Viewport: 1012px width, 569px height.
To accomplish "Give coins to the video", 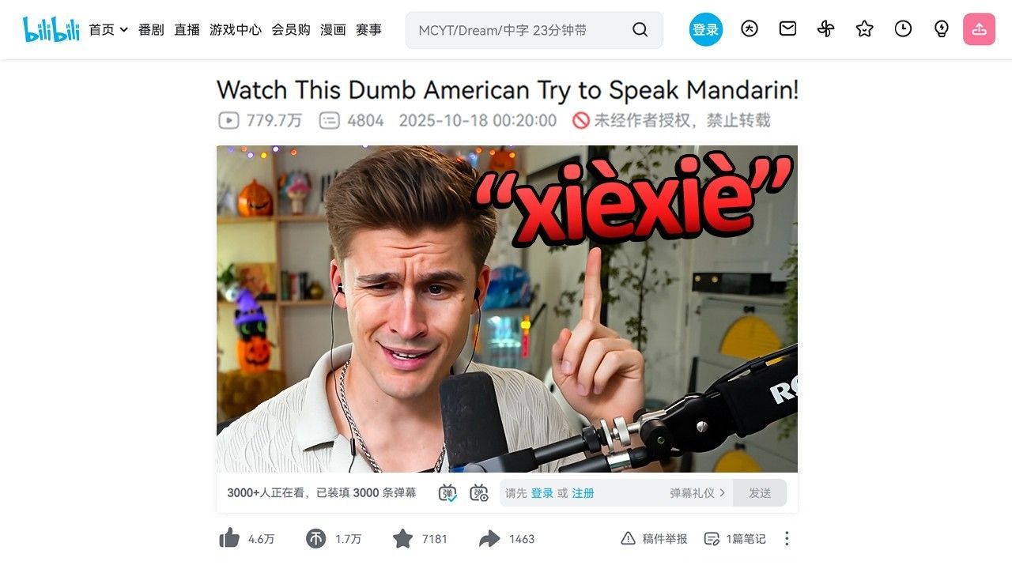I will [315, 538].
